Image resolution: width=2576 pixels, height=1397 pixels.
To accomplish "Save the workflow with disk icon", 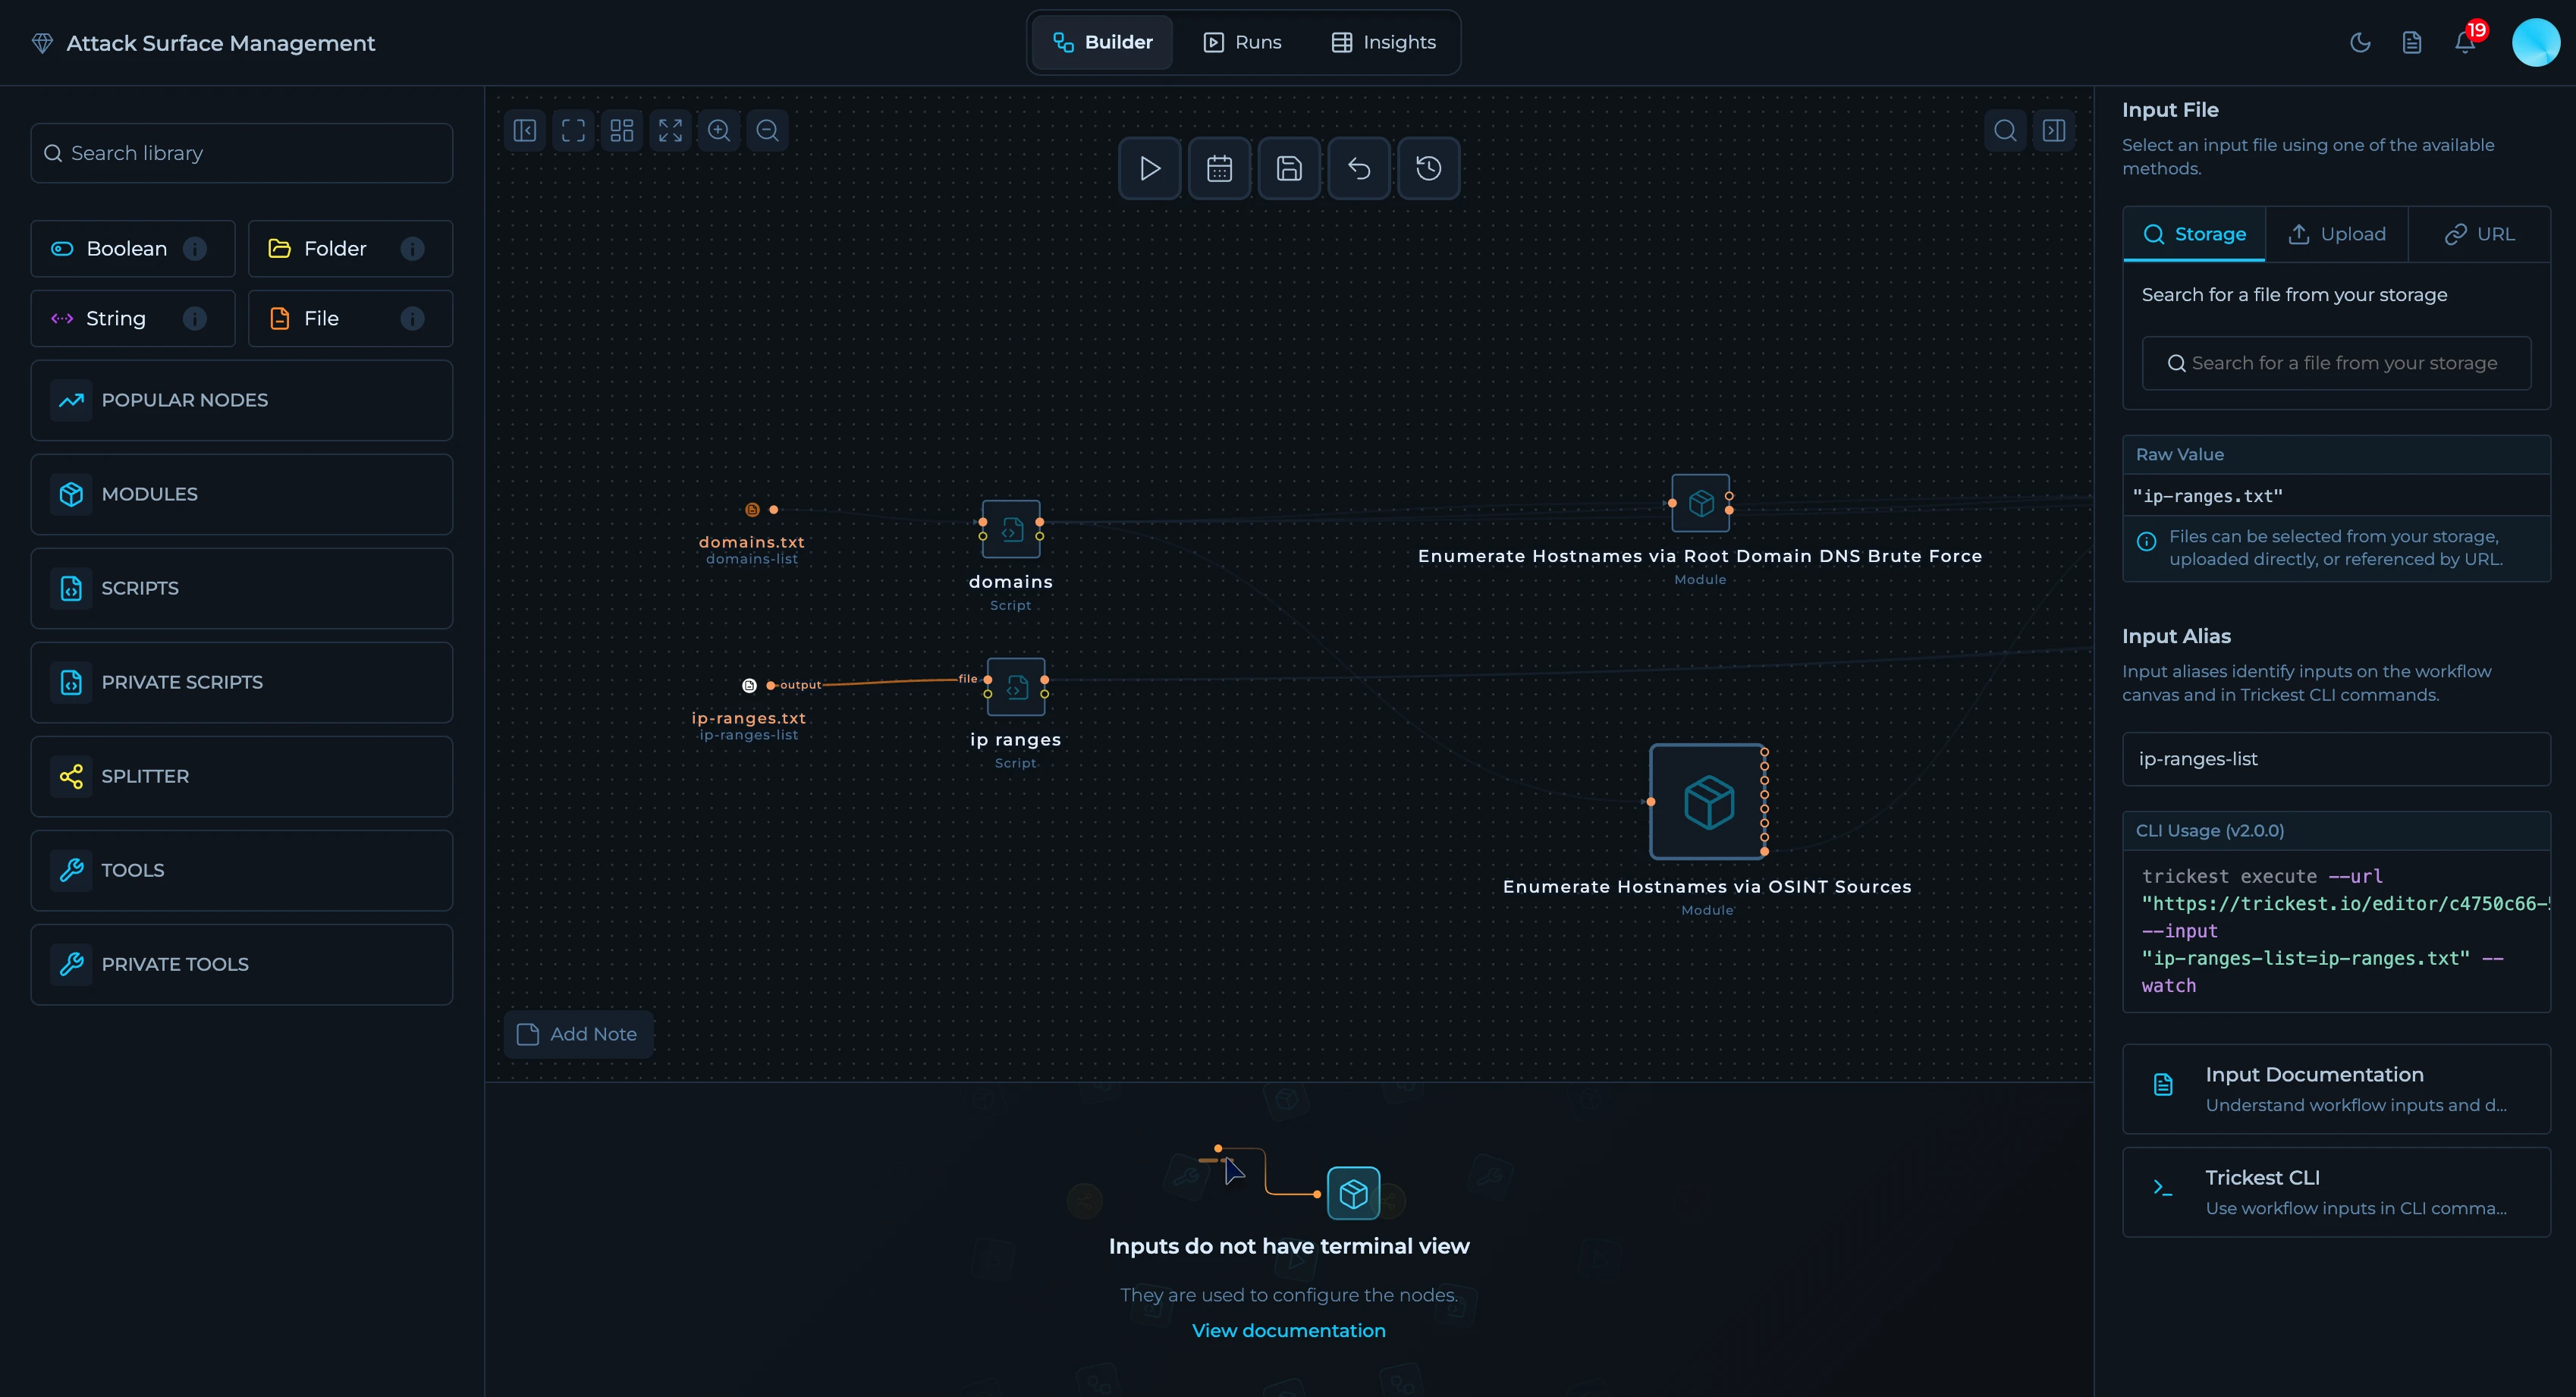I will pyautogui.click(x=1289, y=168).
